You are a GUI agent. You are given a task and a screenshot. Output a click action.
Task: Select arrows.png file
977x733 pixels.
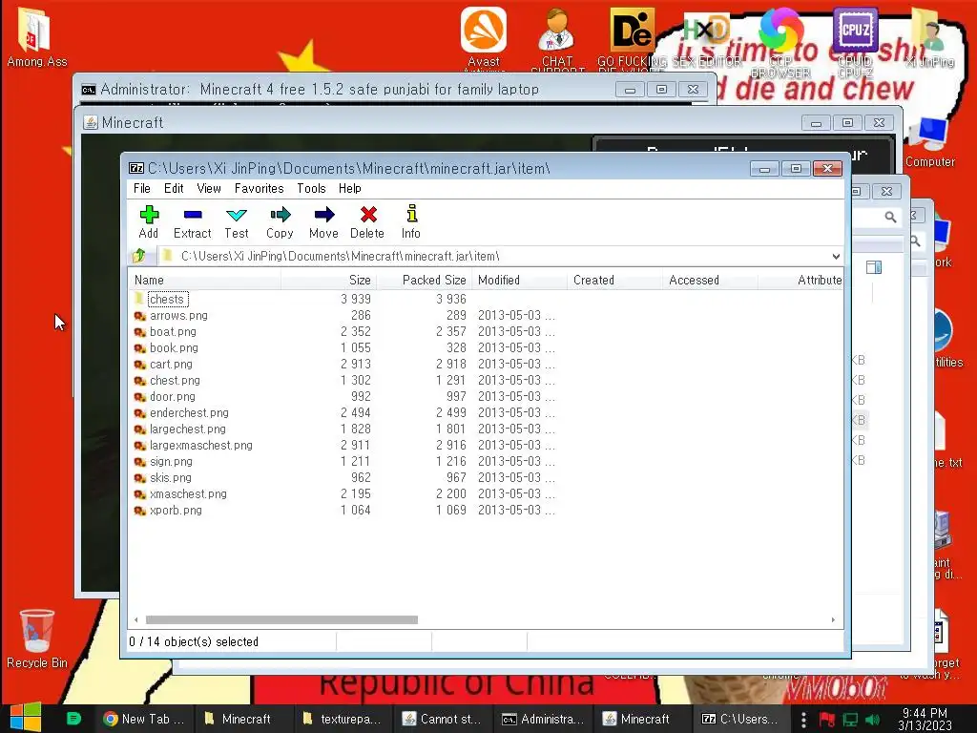pyautogui.click(x=178, y=315)
